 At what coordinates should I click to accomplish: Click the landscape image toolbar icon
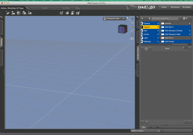13,13
